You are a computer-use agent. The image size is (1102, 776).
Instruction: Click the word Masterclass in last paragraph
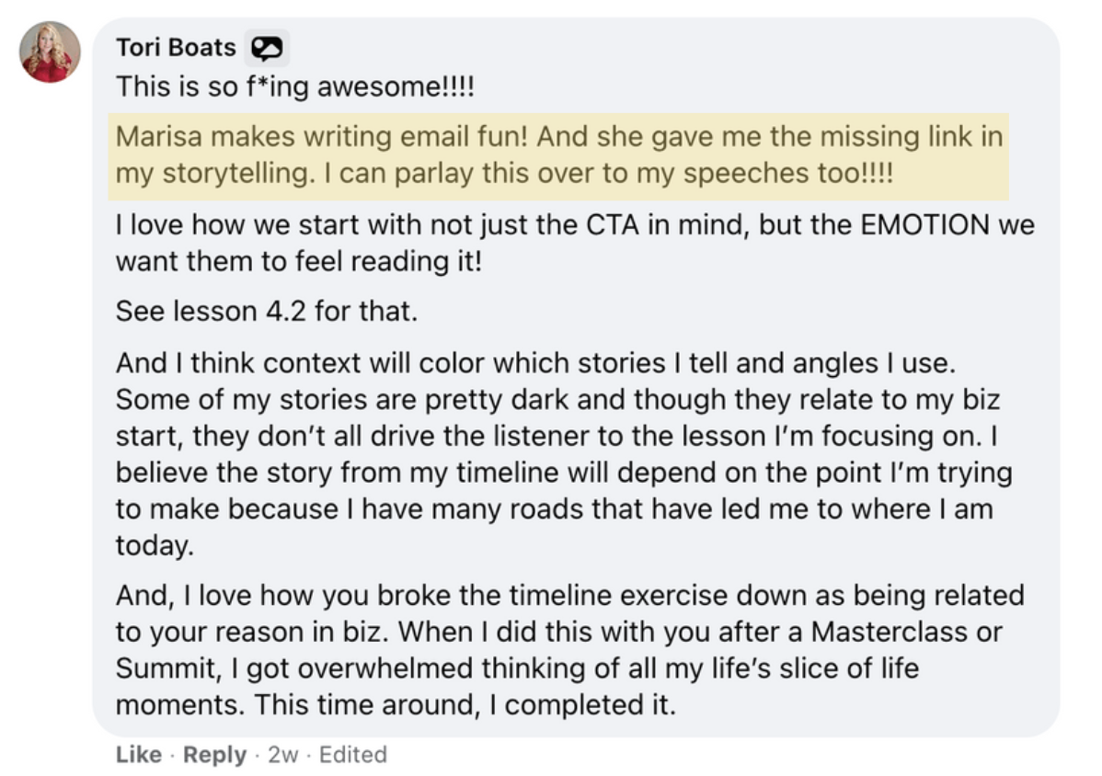click(889, 632)
